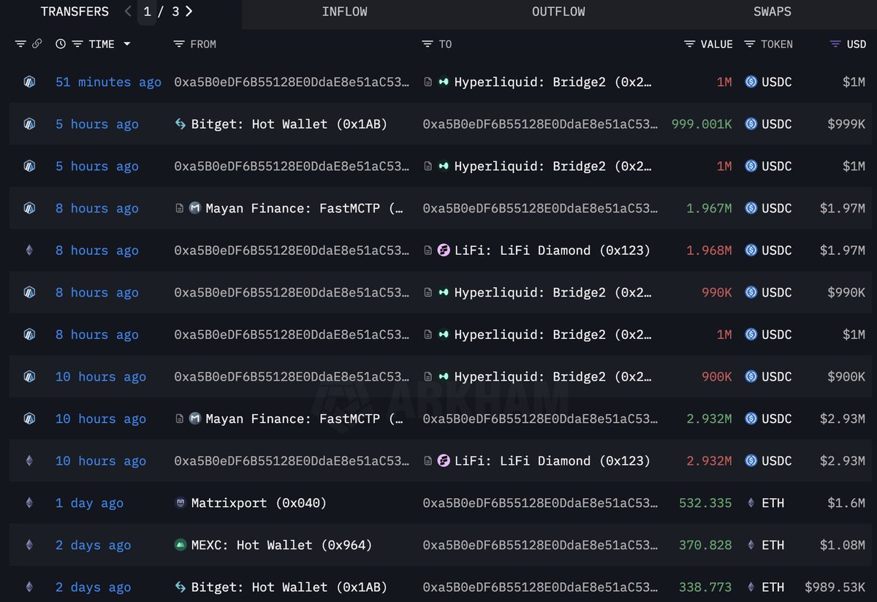The width and height of the screenshot is (877, 602).
Task: Click Bitget logo icon in 5 hours row
Action: [x=181, y=124]
